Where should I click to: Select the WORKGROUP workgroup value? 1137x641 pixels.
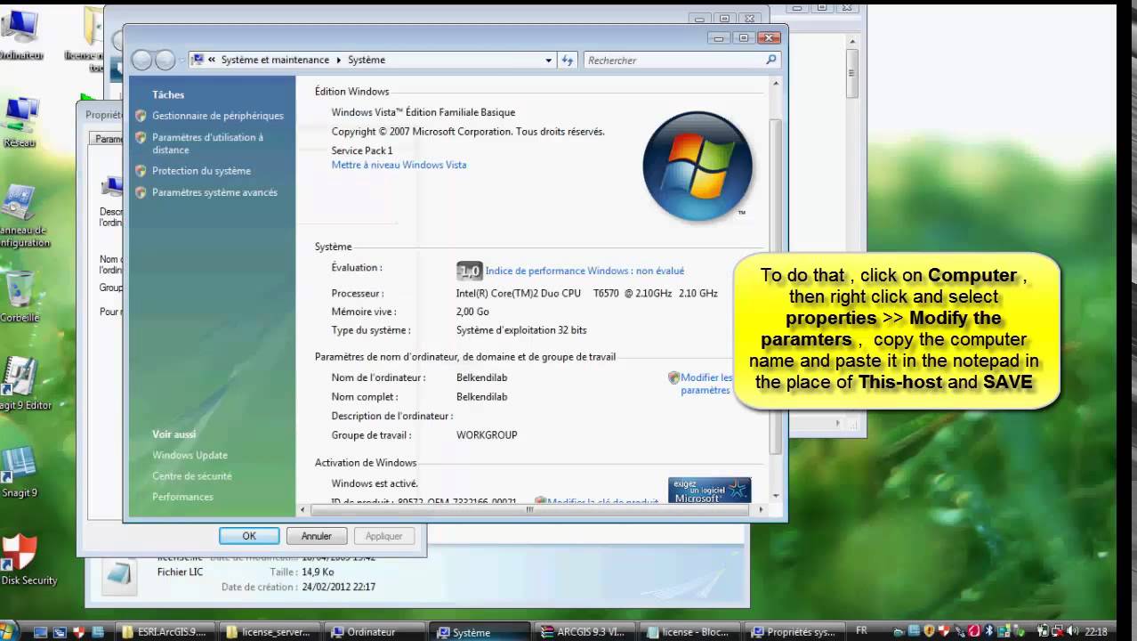pyautogui.click(x=487, y=435)
